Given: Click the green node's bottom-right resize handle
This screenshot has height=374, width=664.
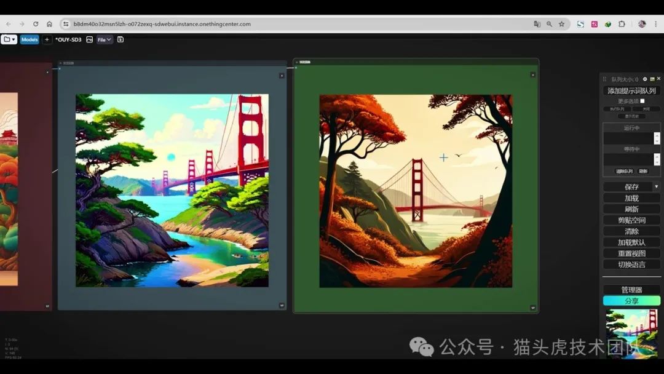Looking at the screenshot, I should 532,308.
